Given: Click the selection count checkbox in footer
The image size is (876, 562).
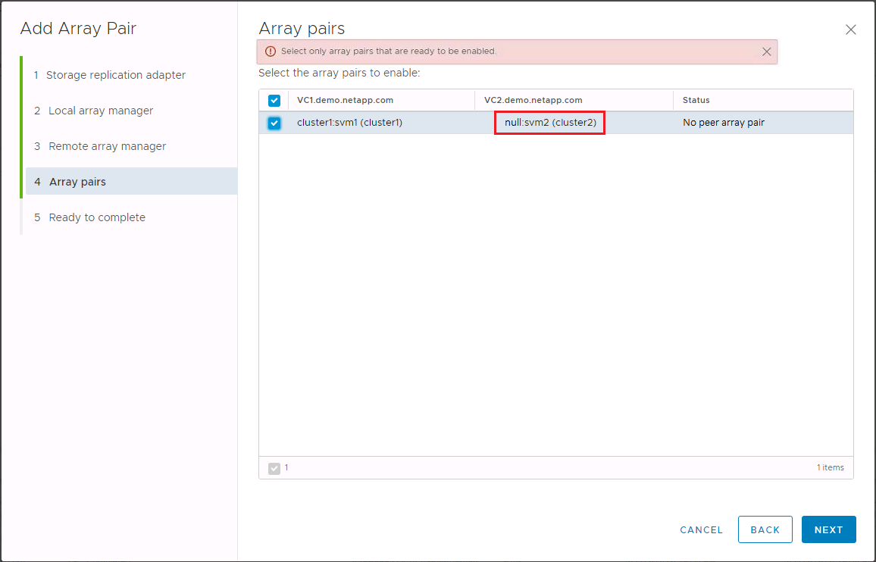Looking at the screenshot, I should (274, 467).
